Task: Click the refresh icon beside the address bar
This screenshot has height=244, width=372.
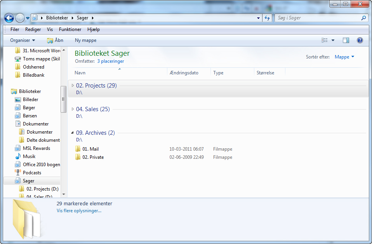Action: pos(267,18)
